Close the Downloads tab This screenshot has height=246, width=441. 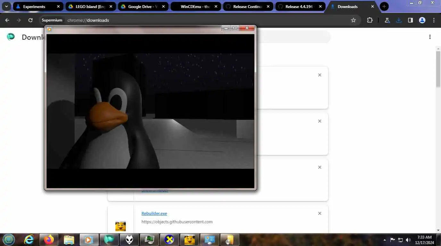372,6
